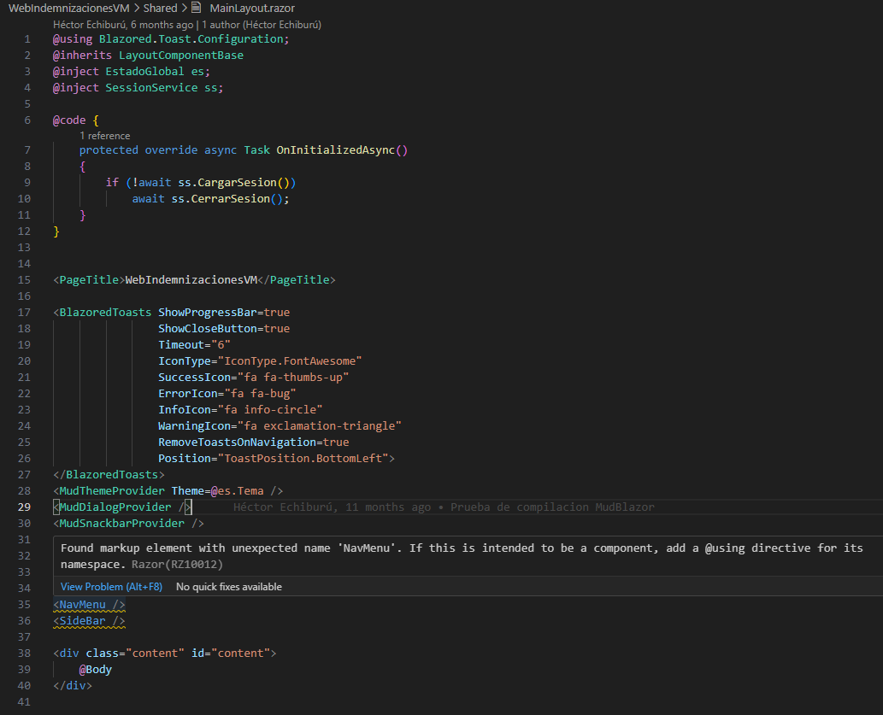Image resolution: width=883 pixels, height=715 pixels.
Task: Open the MainLayout.razor breadcrumb dropdown
Action: [x=254, y=8]
